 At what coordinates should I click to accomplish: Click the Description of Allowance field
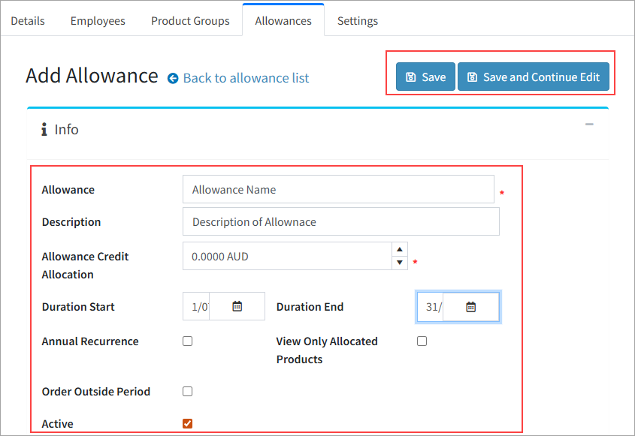tap(341, 221)
